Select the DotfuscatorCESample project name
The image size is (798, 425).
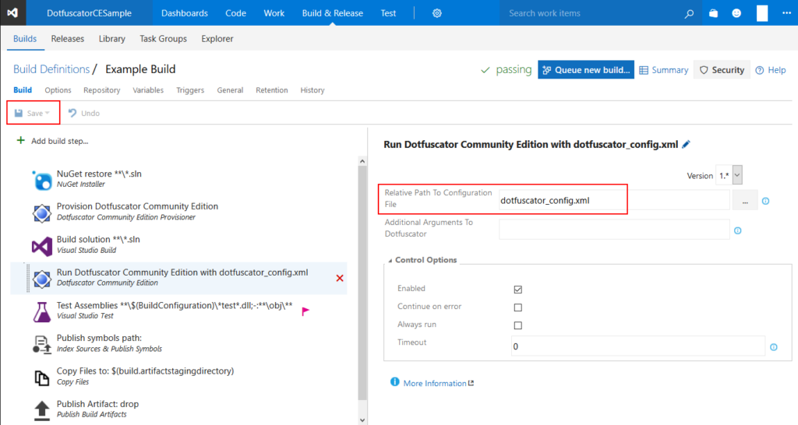[89, 13]
